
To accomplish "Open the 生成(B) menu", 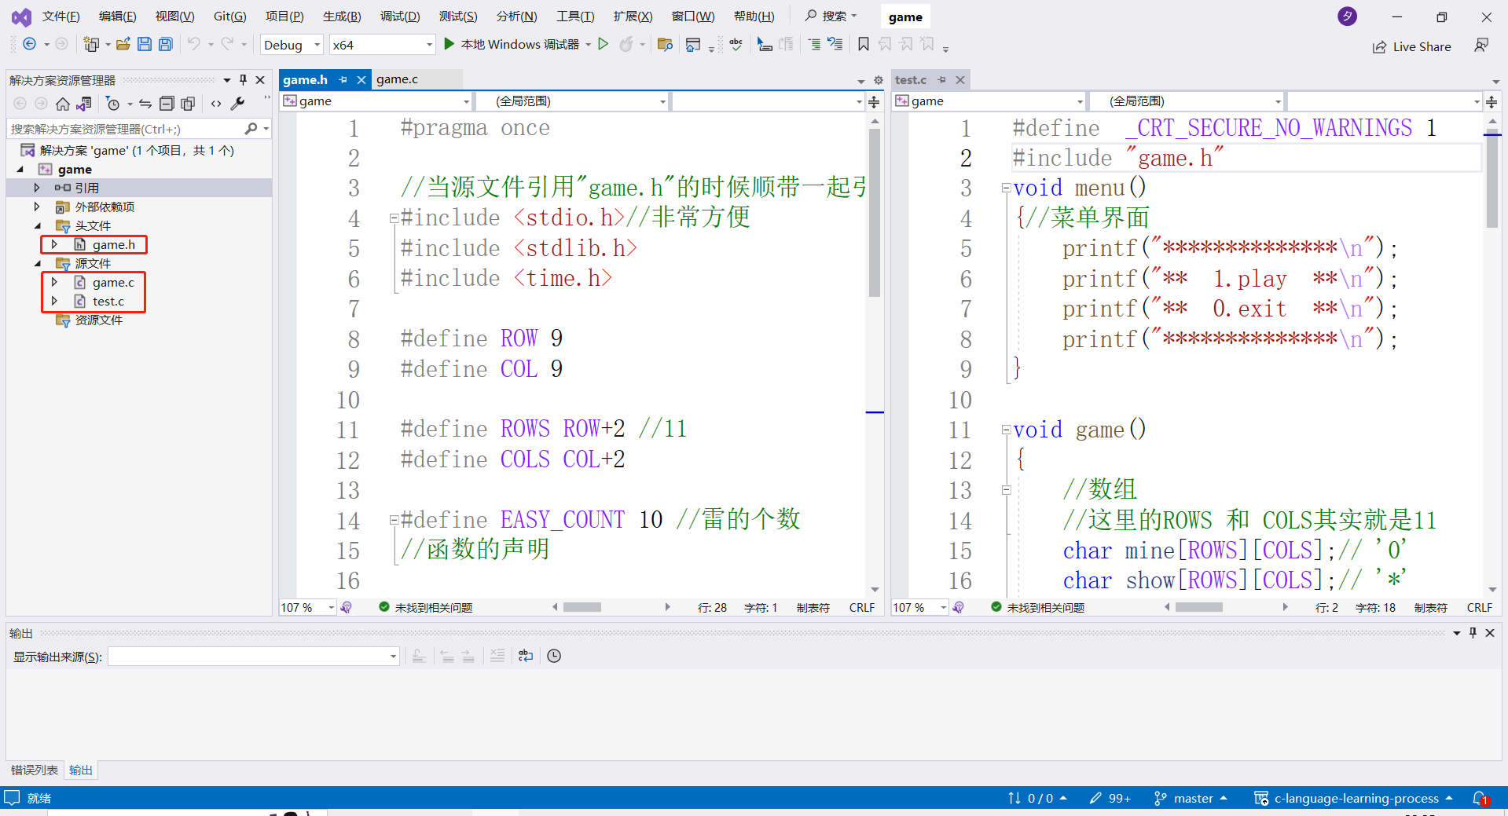I will coord(342,16).
